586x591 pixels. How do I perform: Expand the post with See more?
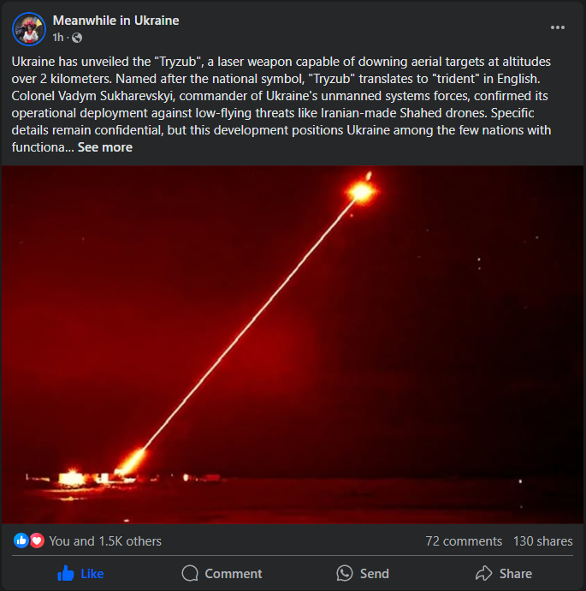tap(105, 147)
